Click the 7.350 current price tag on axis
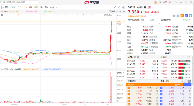Viewport: 194px width, 106px height. tap(121, 21)
